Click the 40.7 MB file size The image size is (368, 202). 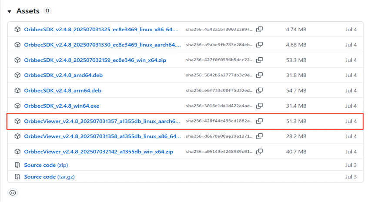tap(296, 152)
